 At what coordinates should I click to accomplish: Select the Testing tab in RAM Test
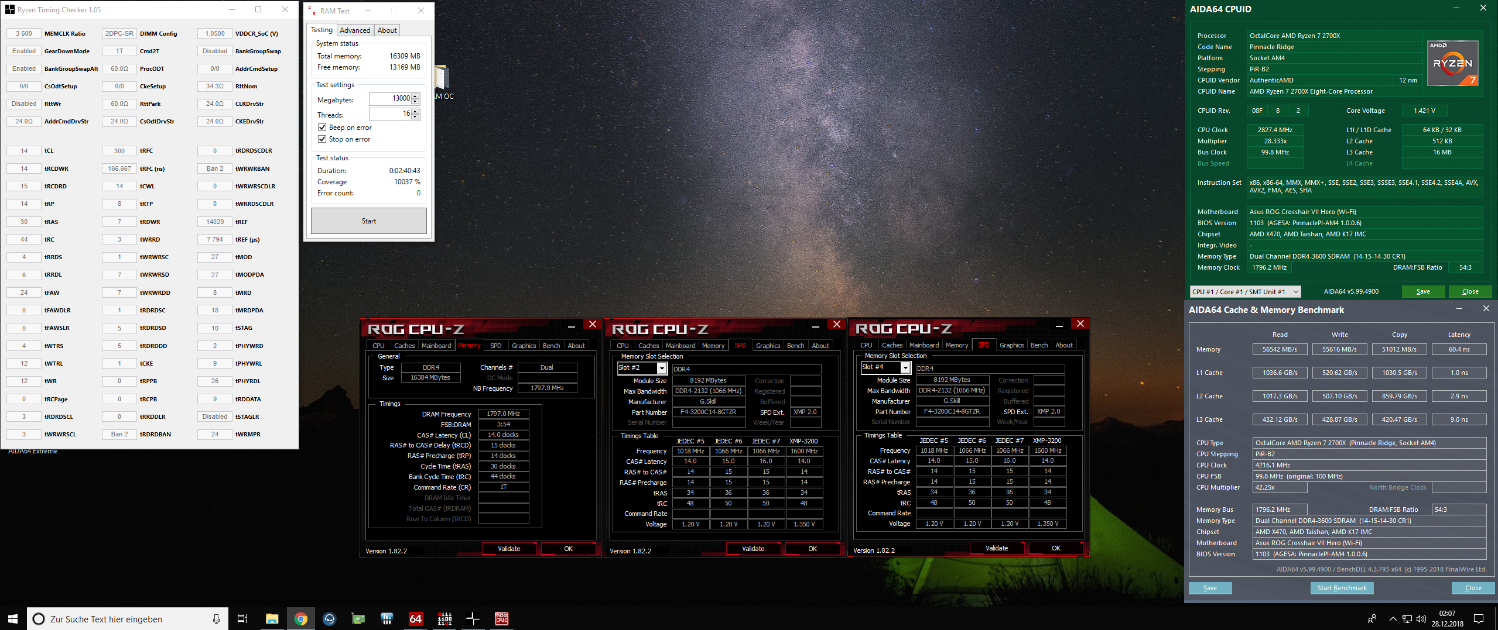pos(322,30)
